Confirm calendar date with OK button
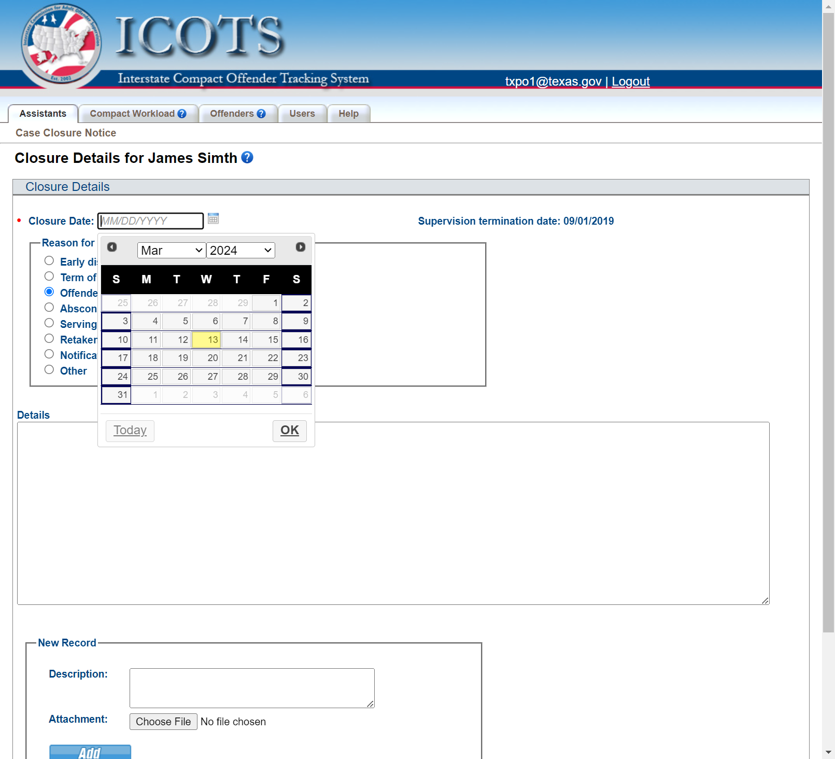 pos(290,431)
